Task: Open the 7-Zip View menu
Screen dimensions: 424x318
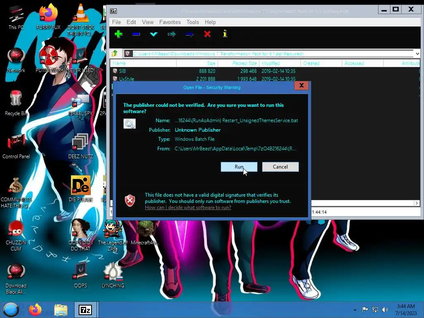Action: coord(148,22)
